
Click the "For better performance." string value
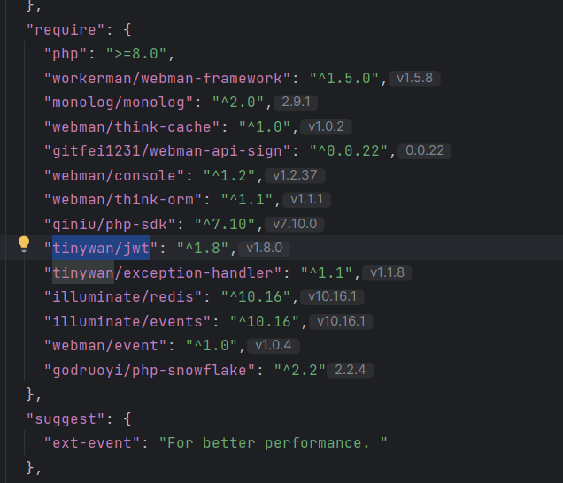click(273, 441)
